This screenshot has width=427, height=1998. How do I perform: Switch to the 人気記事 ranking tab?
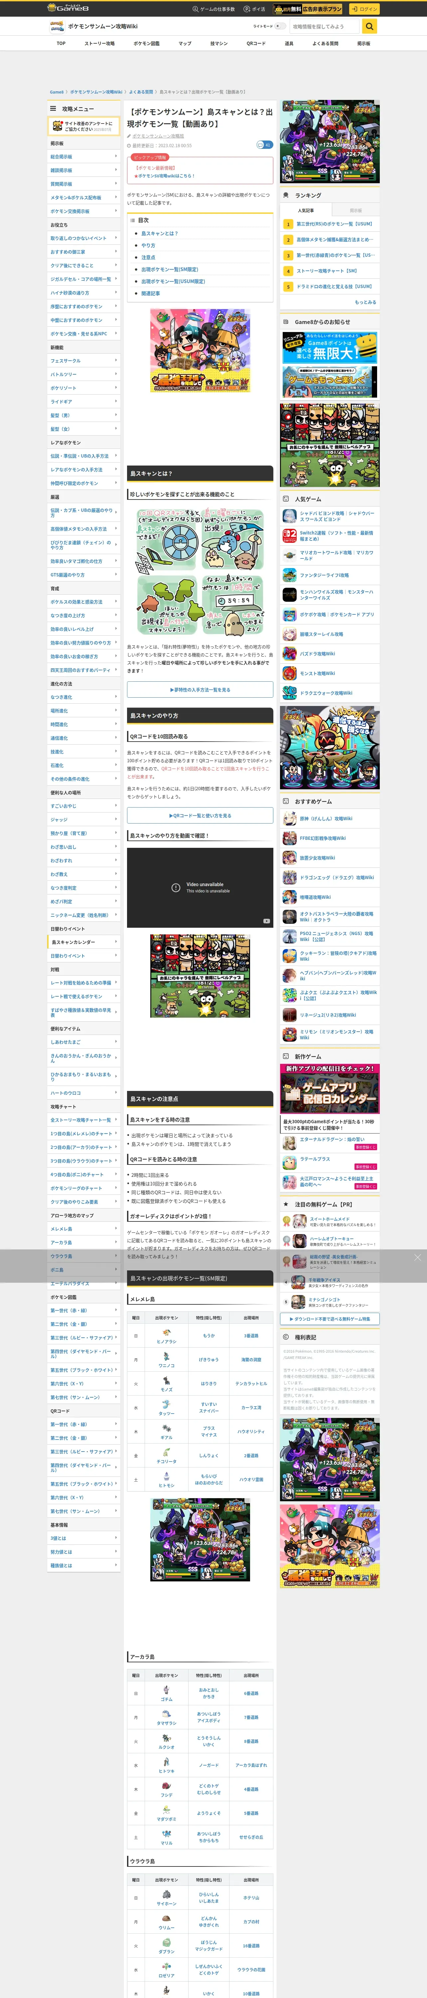[x=305, y=210]
